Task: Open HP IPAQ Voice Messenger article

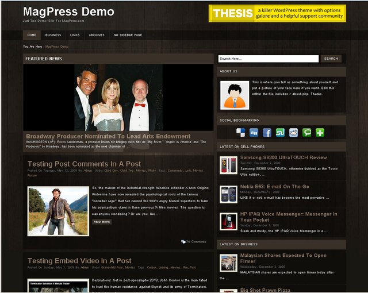Action: [x=289, y=217]
